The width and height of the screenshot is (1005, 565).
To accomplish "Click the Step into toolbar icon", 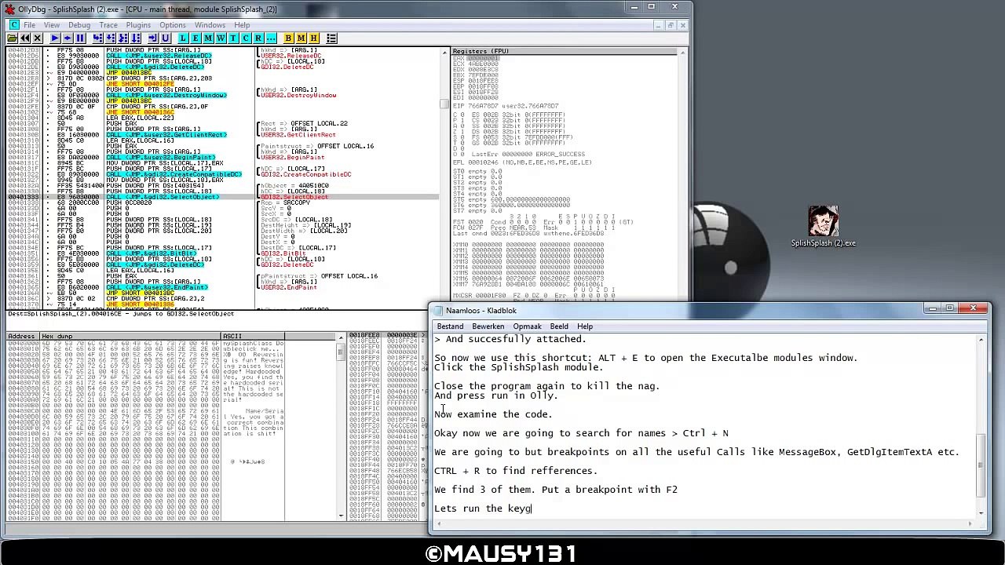I will (98, 38).
